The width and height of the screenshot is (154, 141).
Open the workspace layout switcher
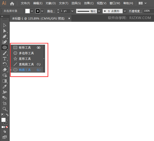point(142,3)
